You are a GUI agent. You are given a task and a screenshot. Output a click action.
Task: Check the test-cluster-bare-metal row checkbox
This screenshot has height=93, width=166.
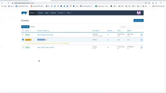tap(23, 47)
